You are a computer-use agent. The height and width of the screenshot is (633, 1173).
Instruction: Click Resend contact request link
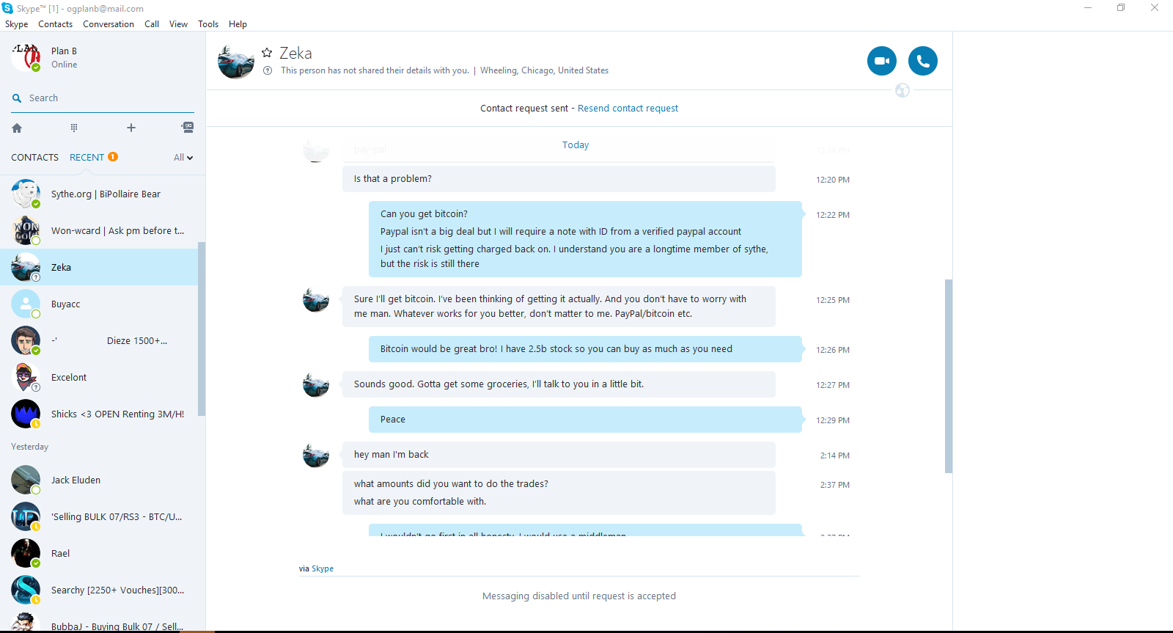point(628,109)
